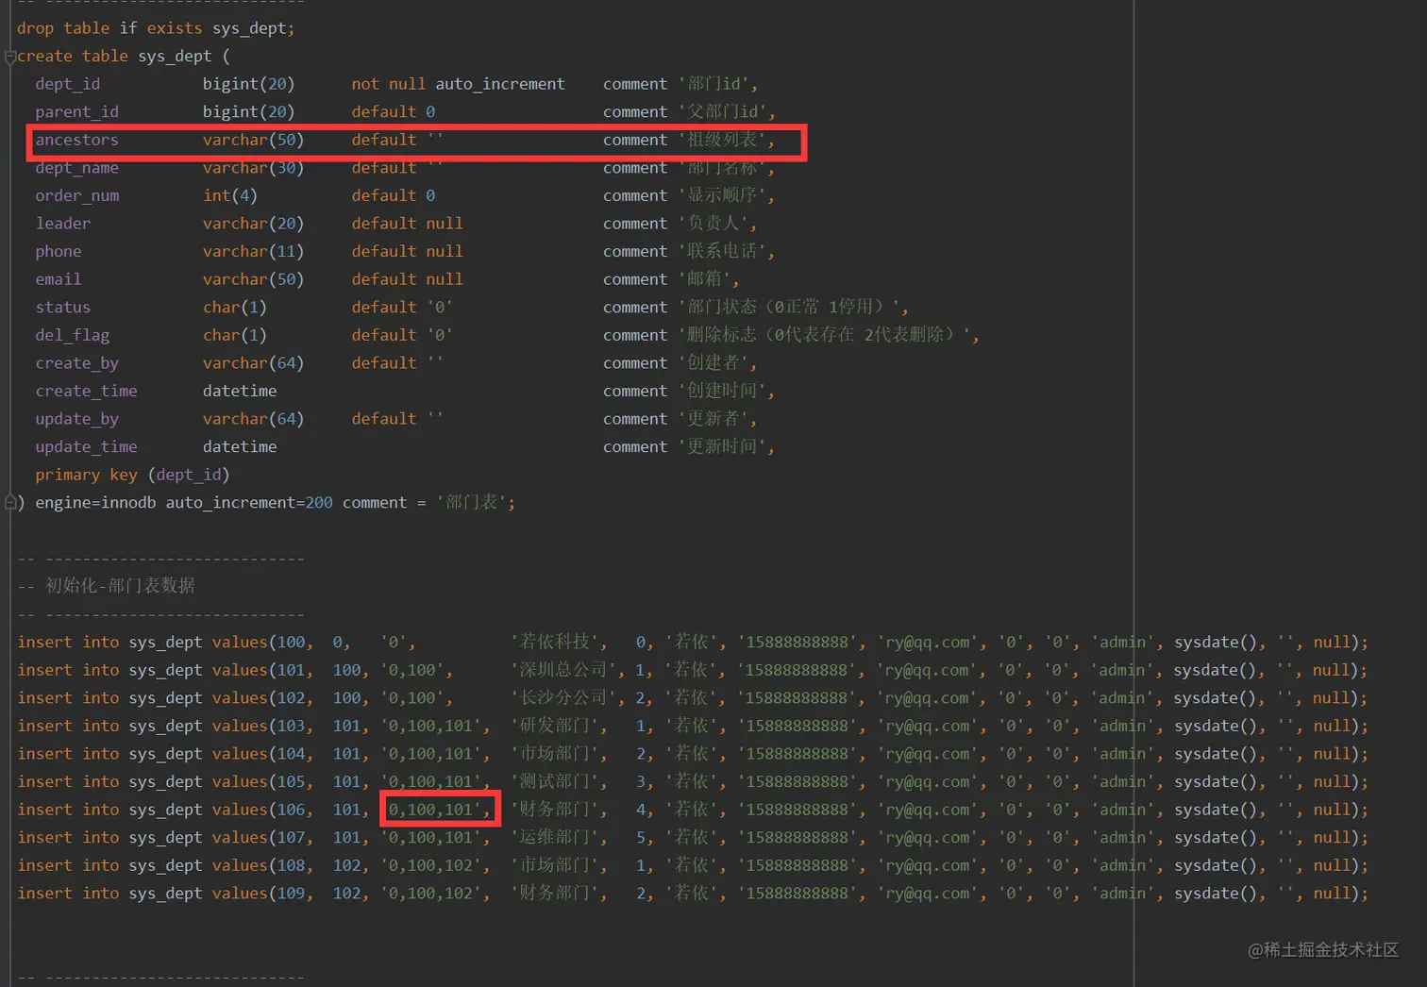
Task: Click the closing fold marker beside engine=innodb
Action: point(10,503)
